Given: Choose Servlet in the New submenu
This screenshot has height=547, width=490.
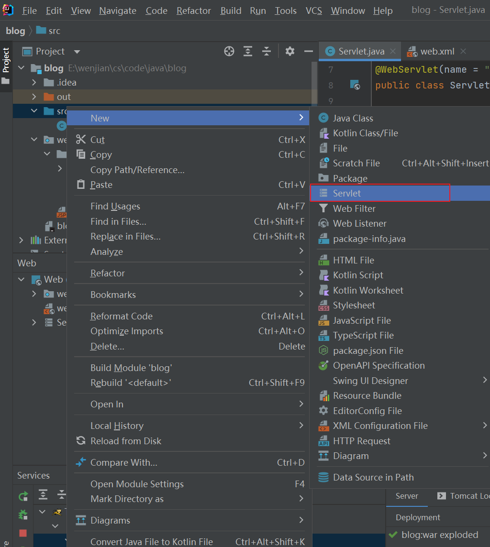Looking at the screenshot, I should pyautogui.click(x=400, y=193).
